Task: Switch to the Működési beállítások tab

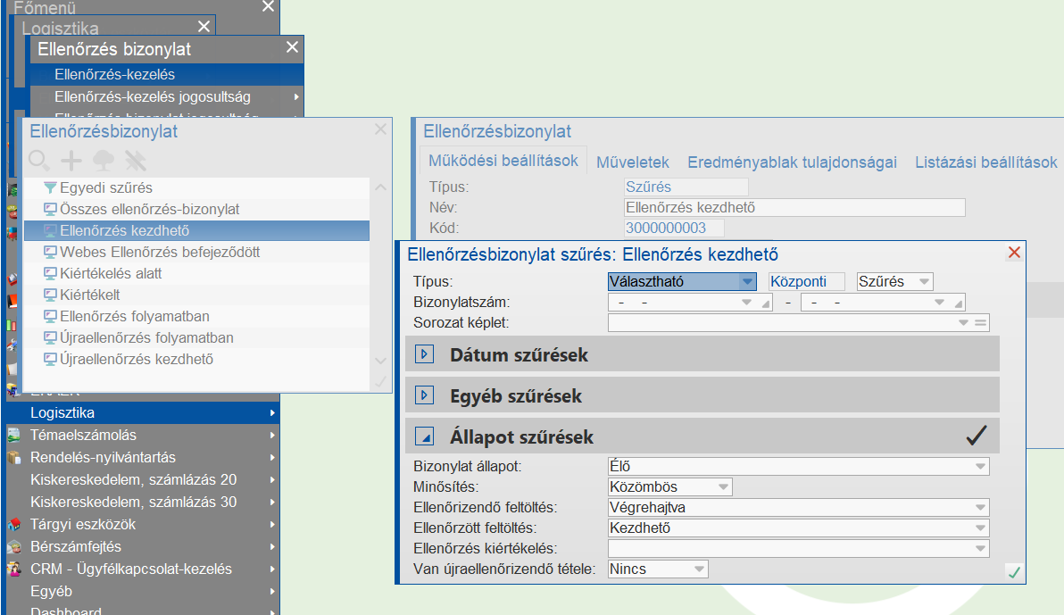Action: tap(503, 161)
